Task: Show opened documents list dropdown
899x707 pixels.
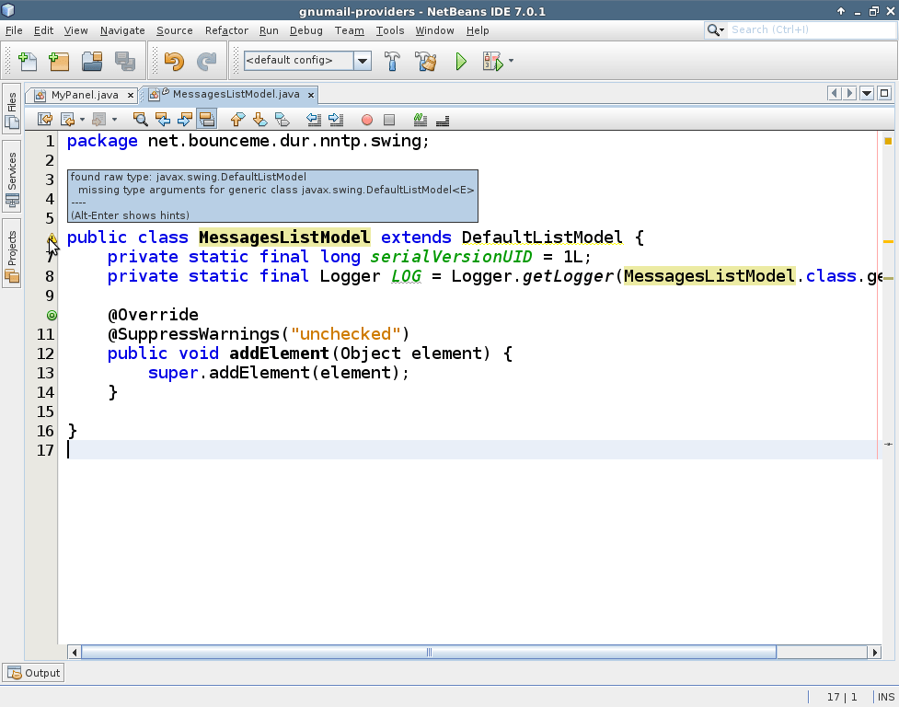Action: [x=867, y=94]
